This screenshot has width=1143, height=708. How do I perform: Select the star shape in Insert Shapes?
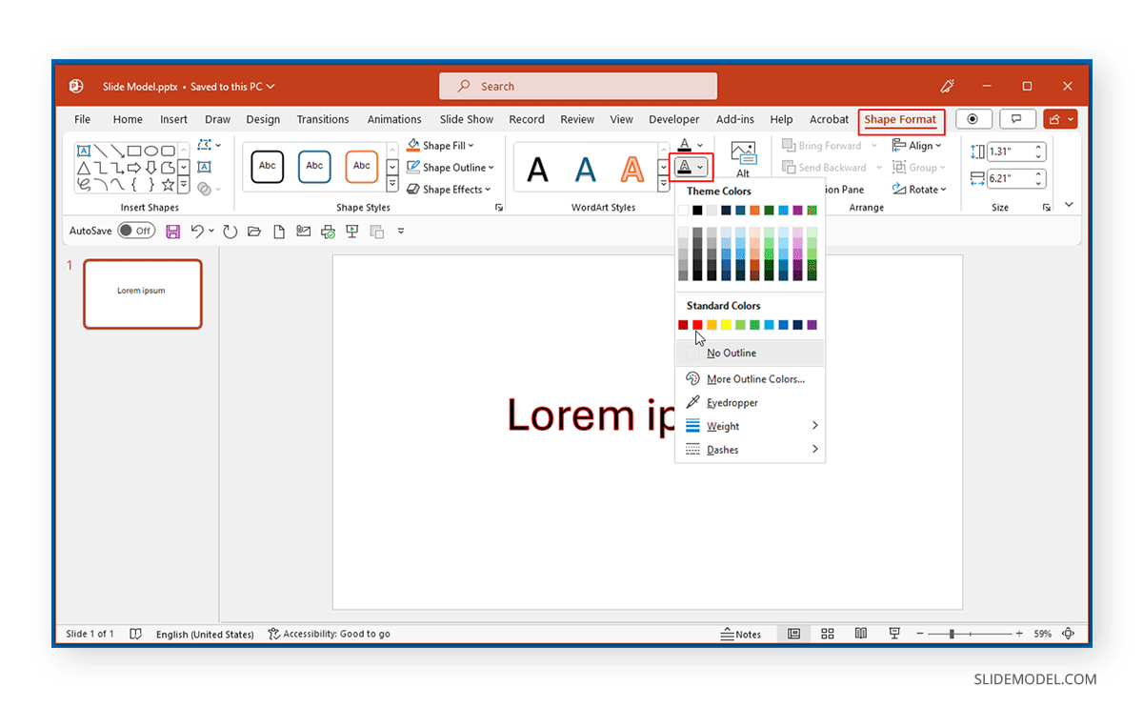click(169, 184)
